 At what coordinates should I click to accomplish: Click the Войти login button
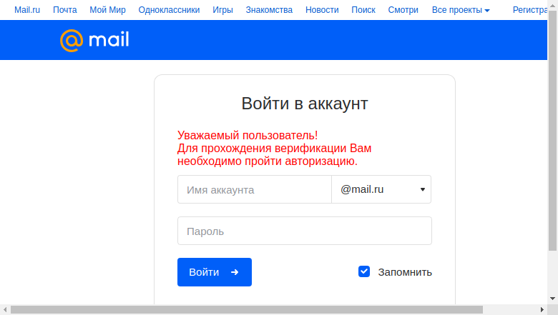[215, 272]
